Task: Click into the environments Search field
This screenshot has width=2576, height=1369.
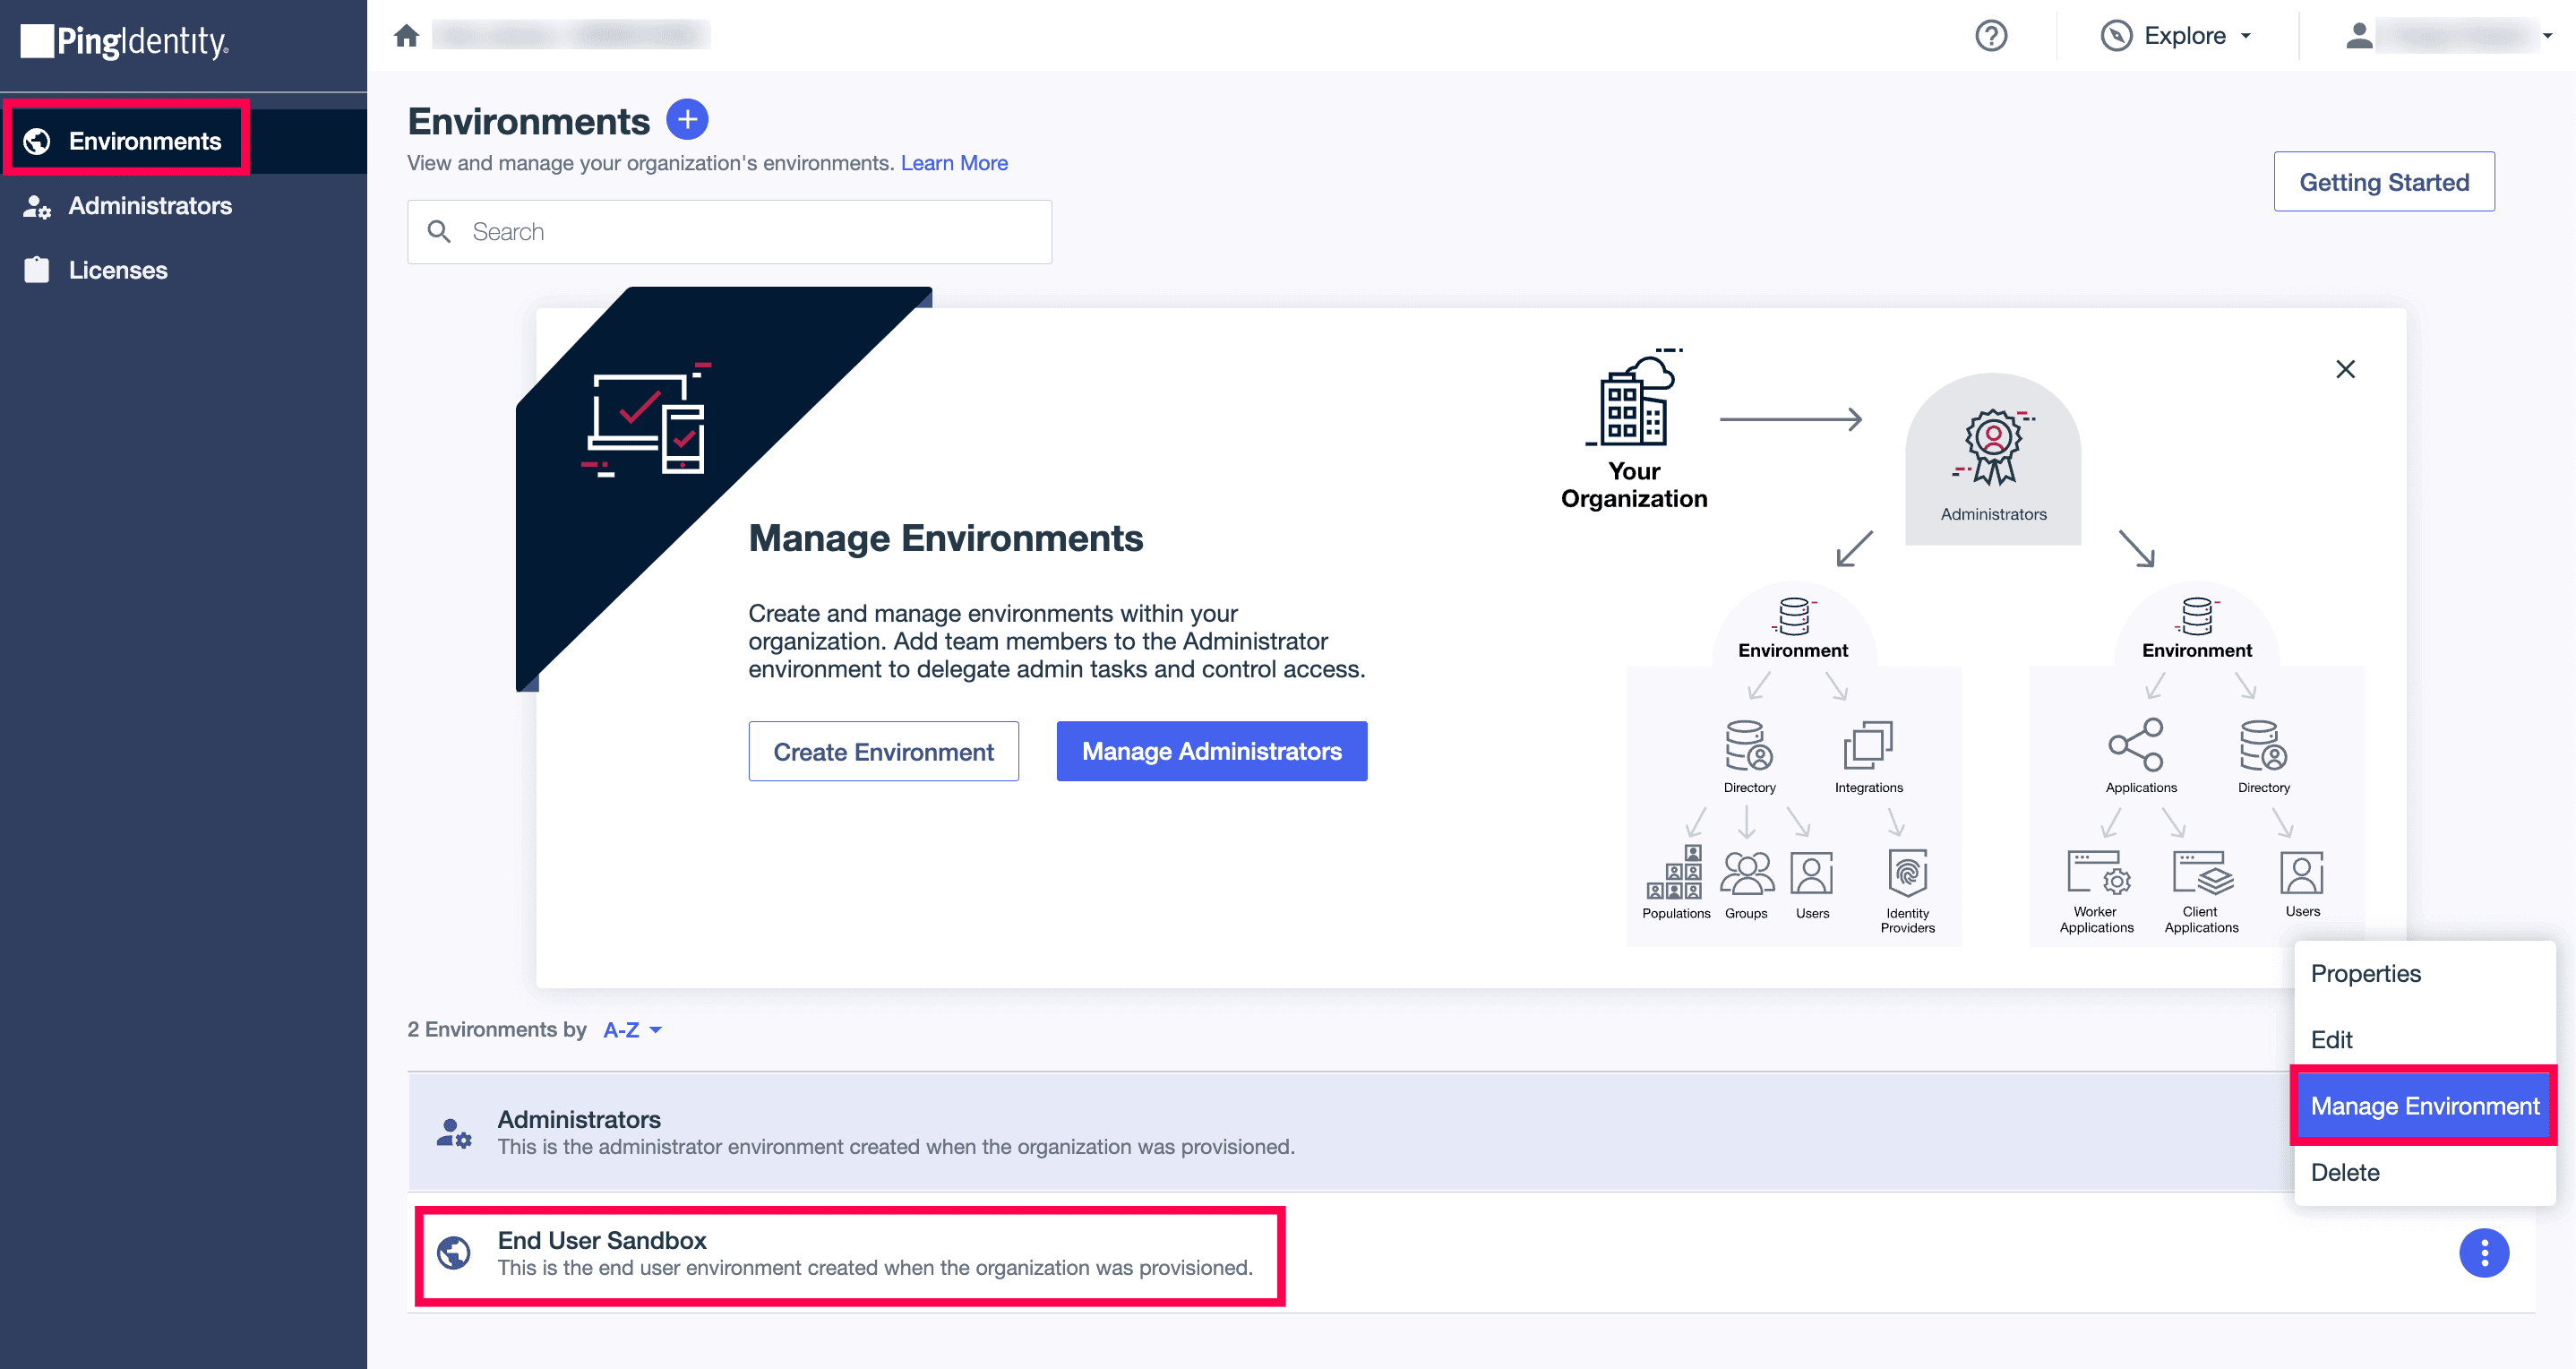Action: click(x=730, y=232)
